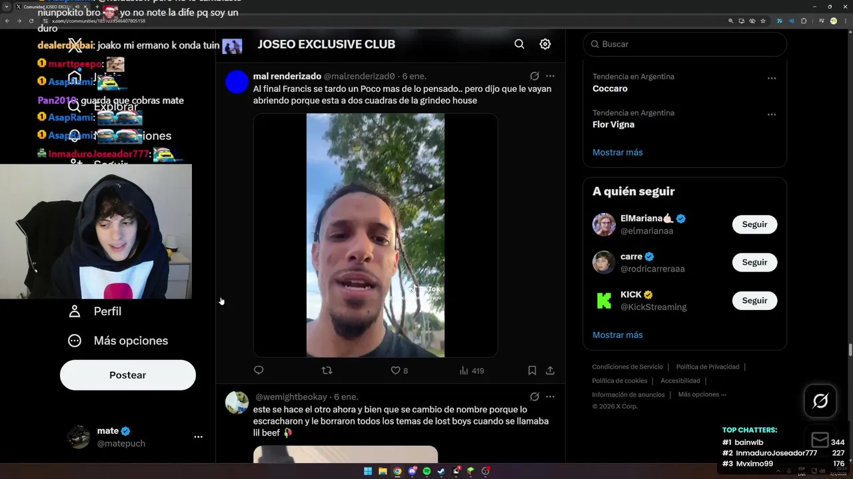Screen dimensions: 853x479
Task: Open Spotify from taskbar
Action: pos(426,471)
